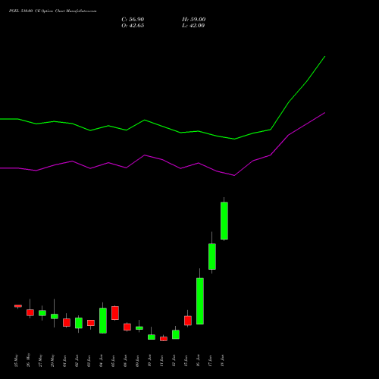Click the red candle above 01 Jun

pyautogui.click(x=67, y=322)
